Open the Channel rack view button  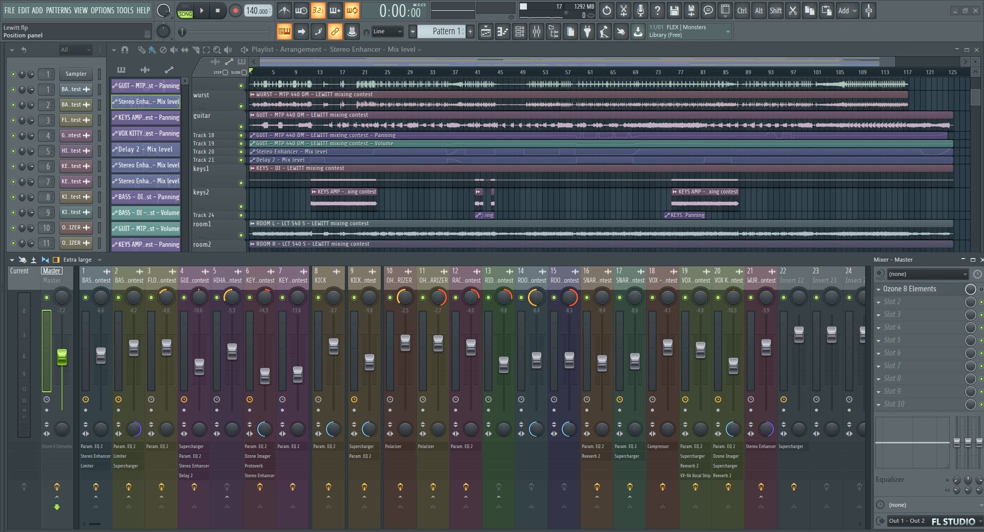coord(520,32)
